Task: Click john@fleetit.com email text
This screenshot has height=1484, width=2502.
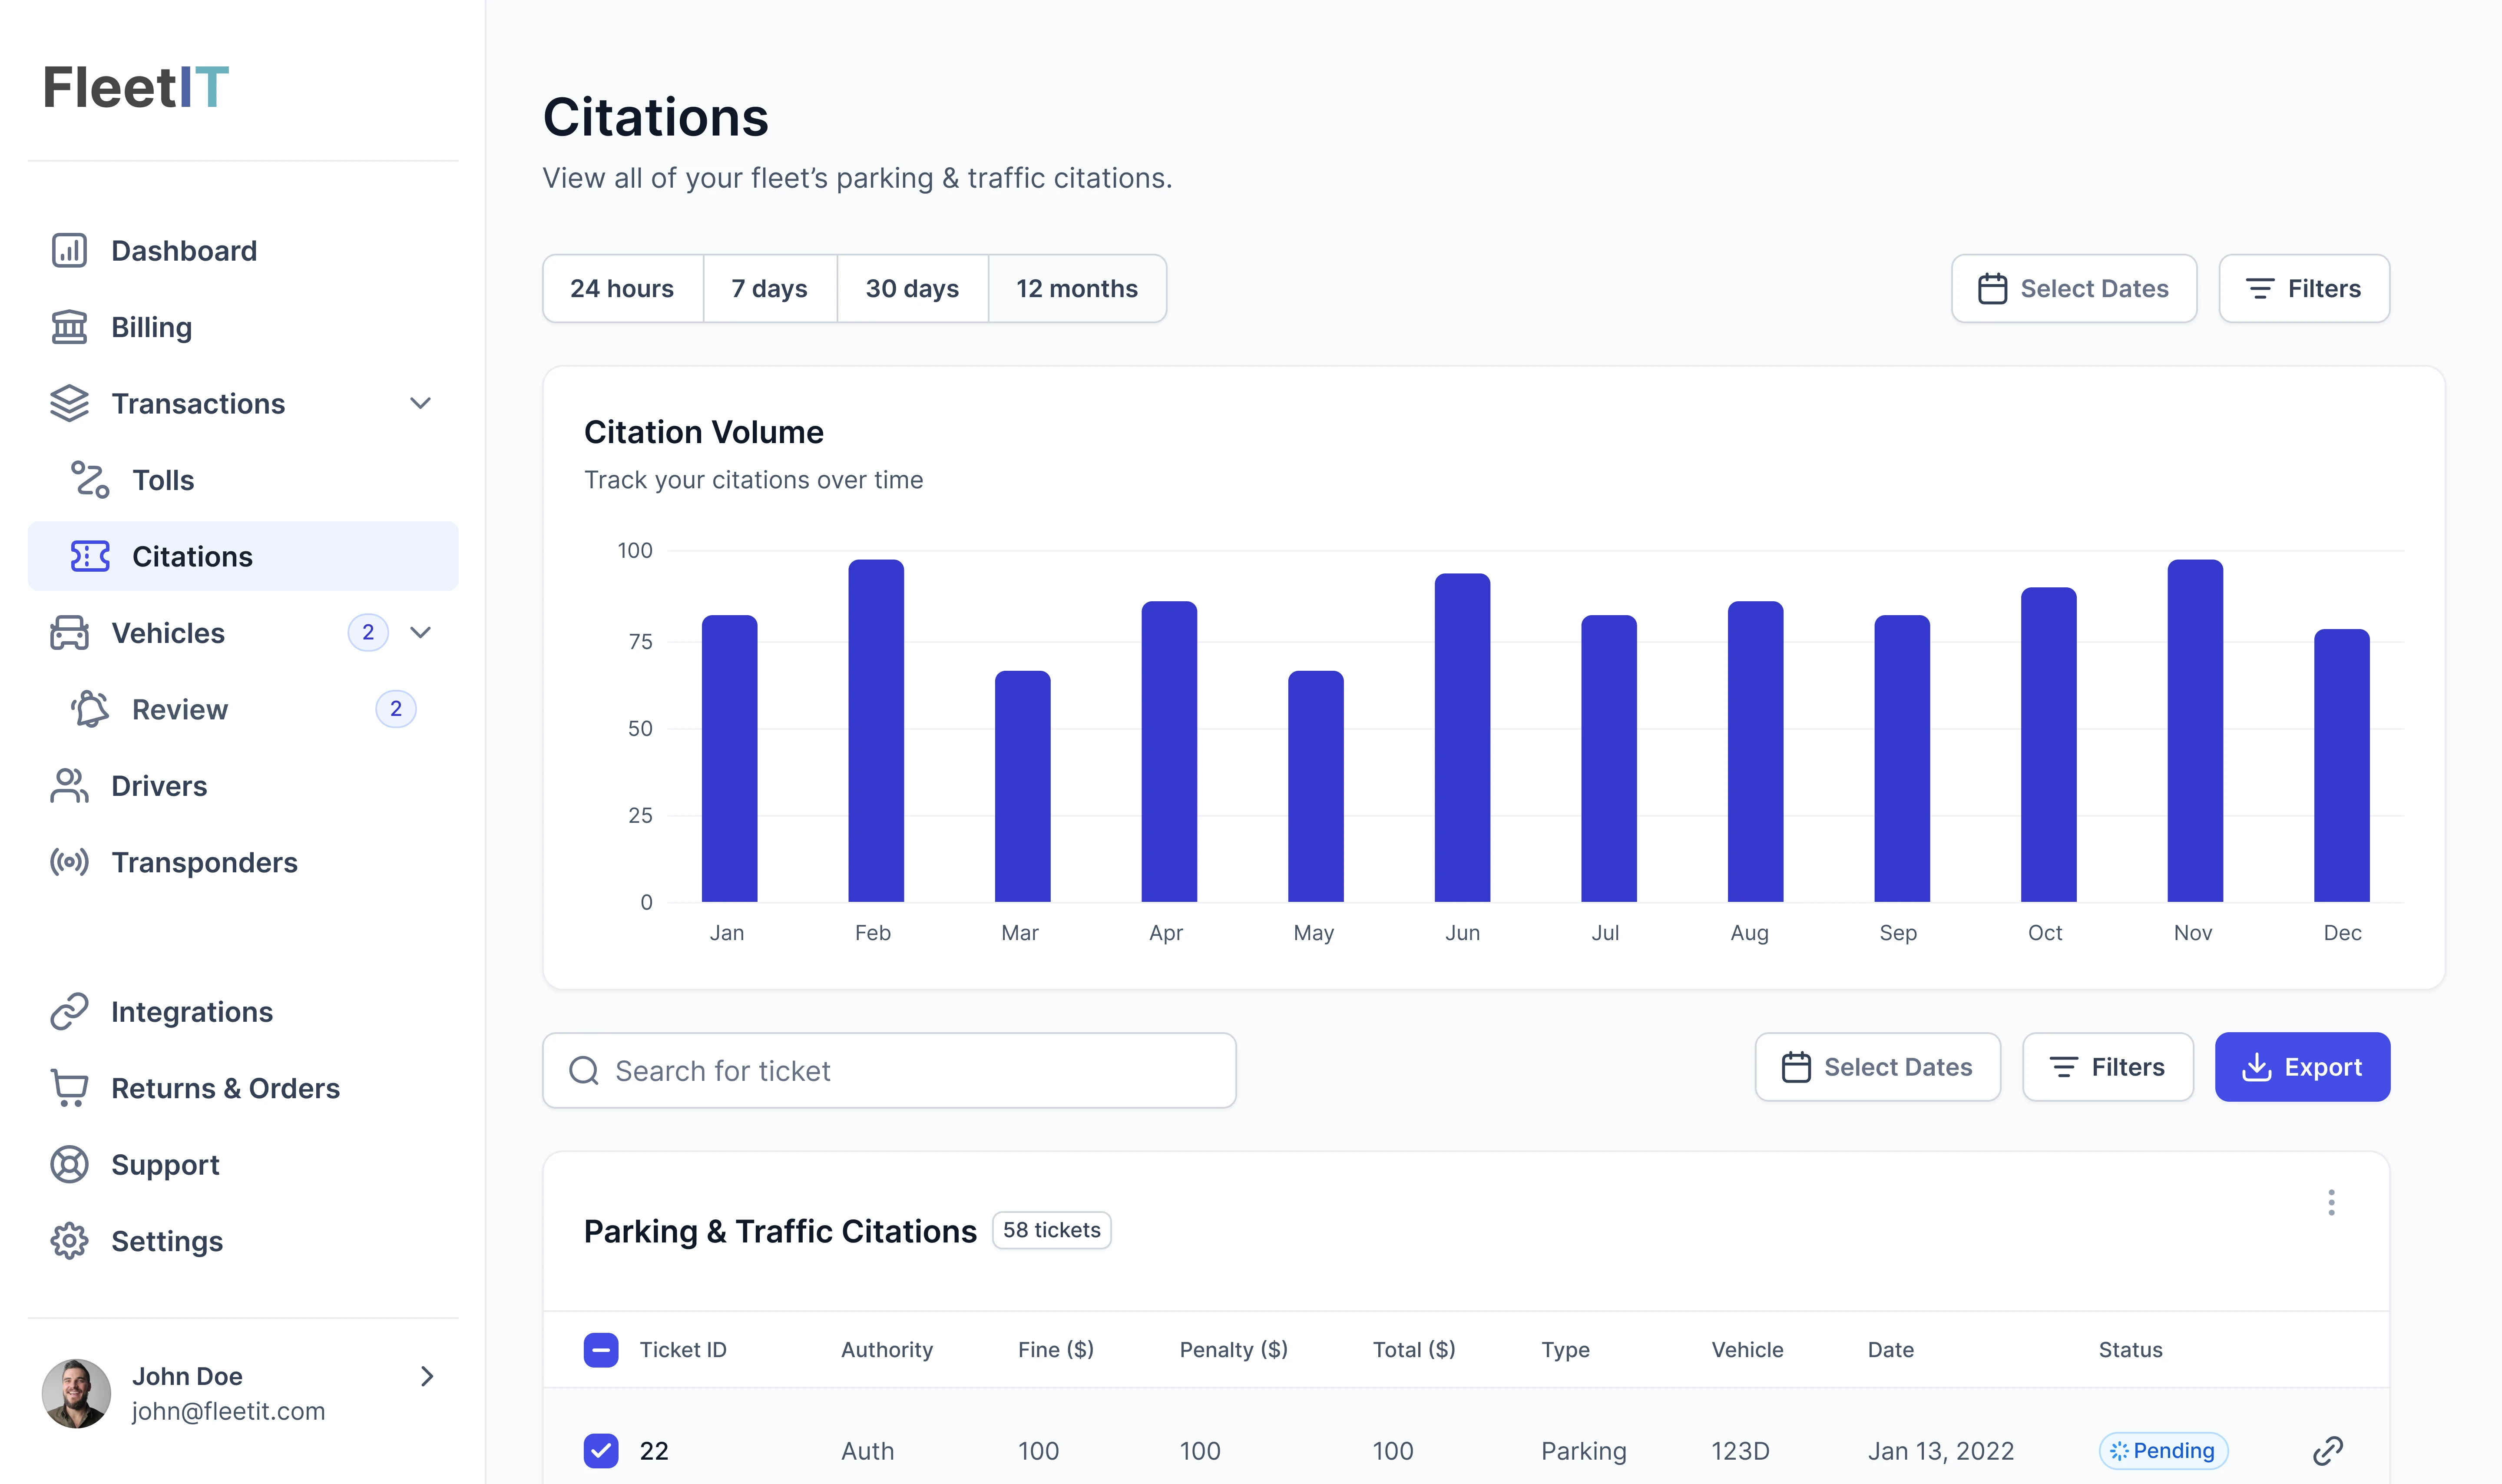Action: [x=229, y=1411]
